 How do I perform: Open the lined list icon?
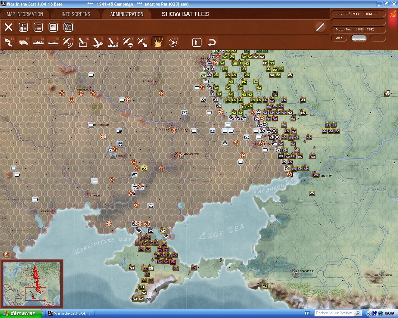[38, 27]
